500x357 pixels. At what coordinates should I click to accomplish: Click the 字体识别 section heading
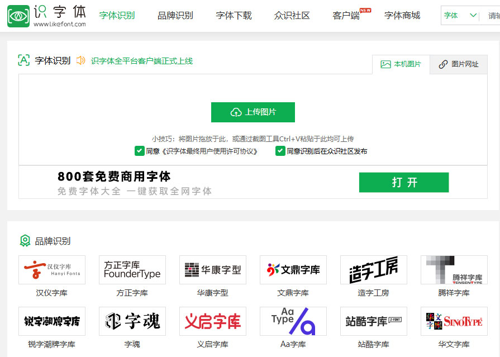click(53, 60)
